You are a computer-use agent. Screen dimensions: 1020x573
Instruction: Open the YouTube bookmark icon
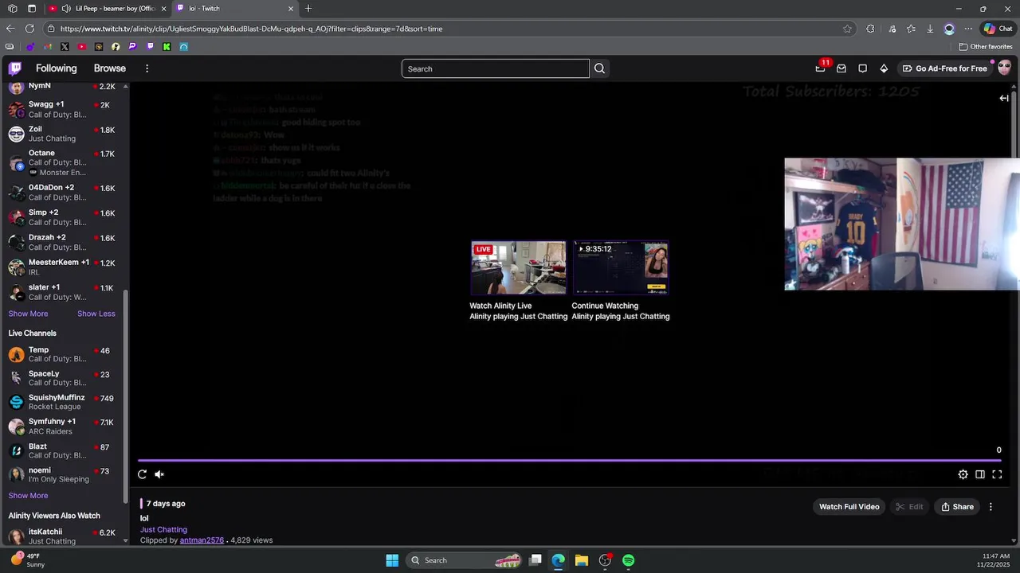(81, 47)
